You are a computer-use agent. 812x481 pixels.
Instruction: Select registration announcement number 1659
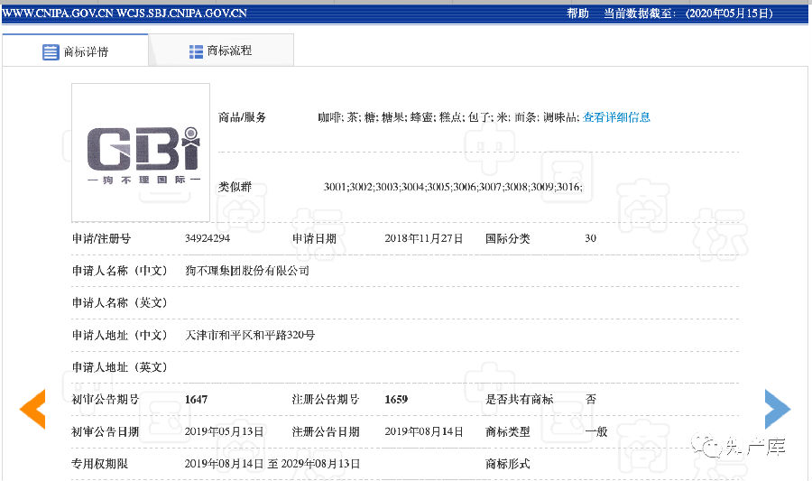tap(396, 399)
